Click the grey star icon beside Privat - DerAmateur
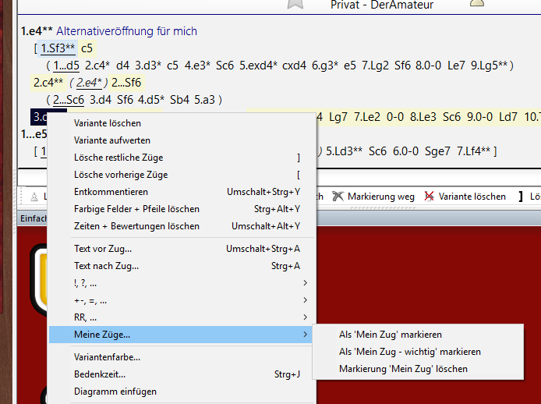 coord(295,4)
